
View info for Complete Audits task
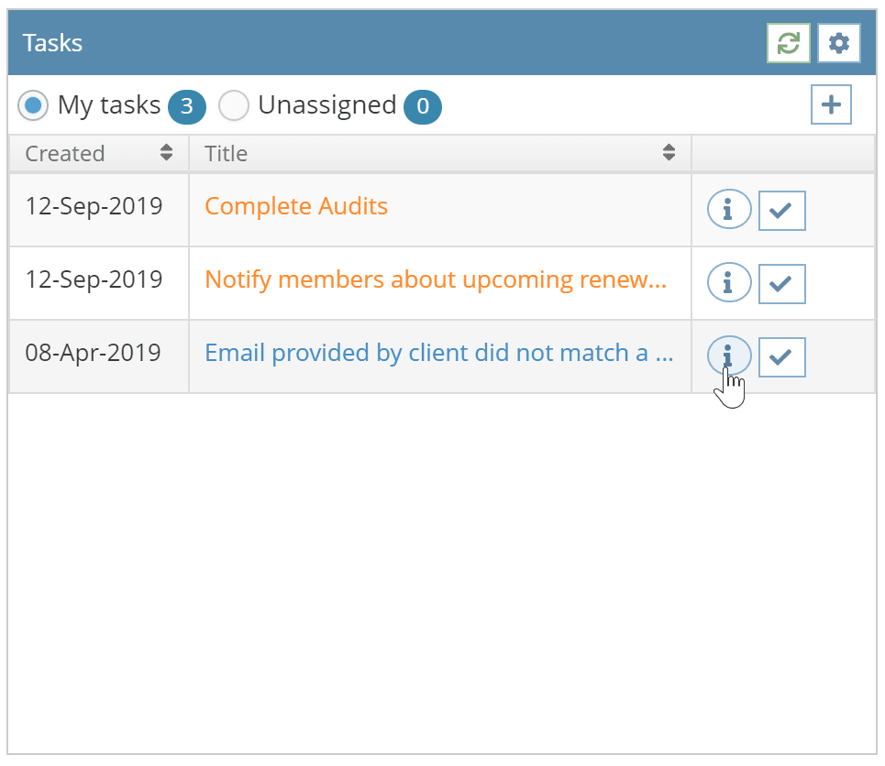click(729, 209)
